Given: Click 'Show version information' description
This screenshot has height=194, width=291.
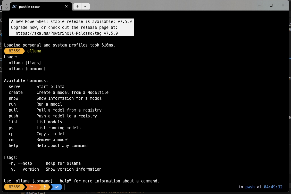Looking at the screenshot, I should pos(74,169).
